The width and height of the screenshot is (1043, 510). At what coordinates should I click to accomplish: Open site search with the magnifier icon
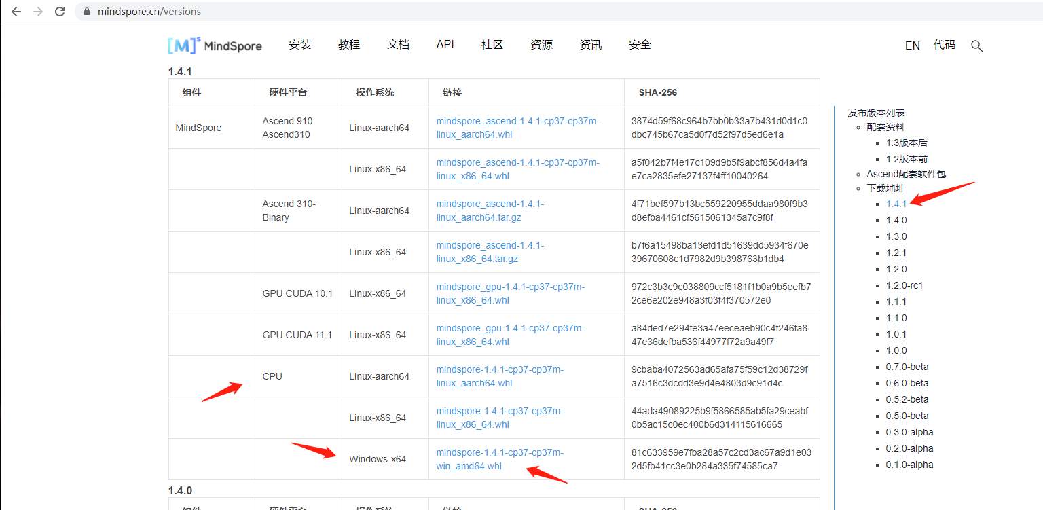click(976, 45)
